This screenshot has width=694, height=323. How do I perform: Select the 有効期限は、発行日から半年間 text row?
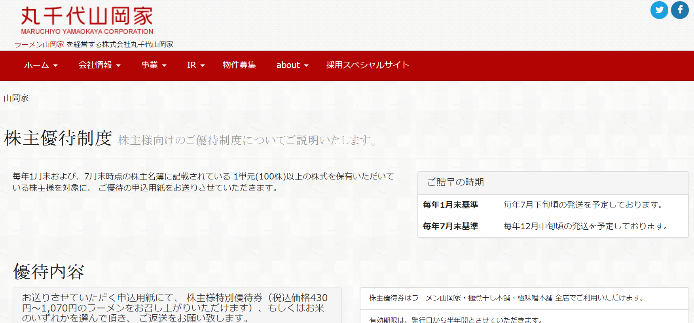tap(457, 319)
